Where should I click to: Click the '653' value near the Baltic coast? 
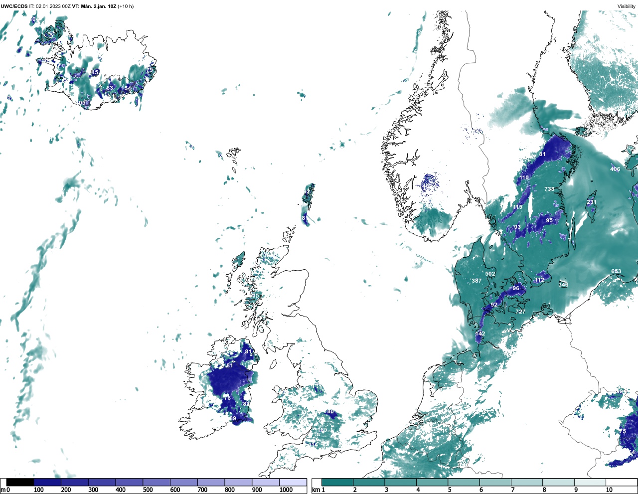pos(616,272)
